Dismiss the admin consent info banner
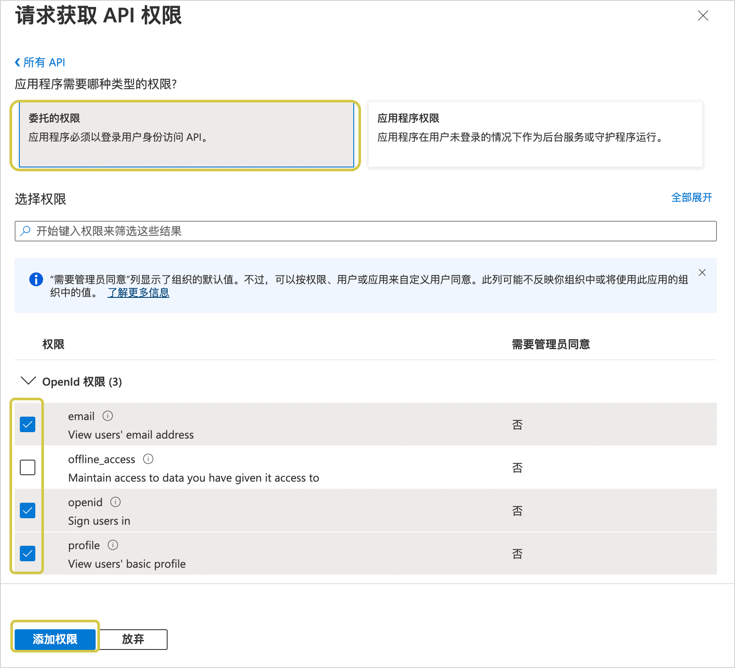735x668 pixels. 702,272
